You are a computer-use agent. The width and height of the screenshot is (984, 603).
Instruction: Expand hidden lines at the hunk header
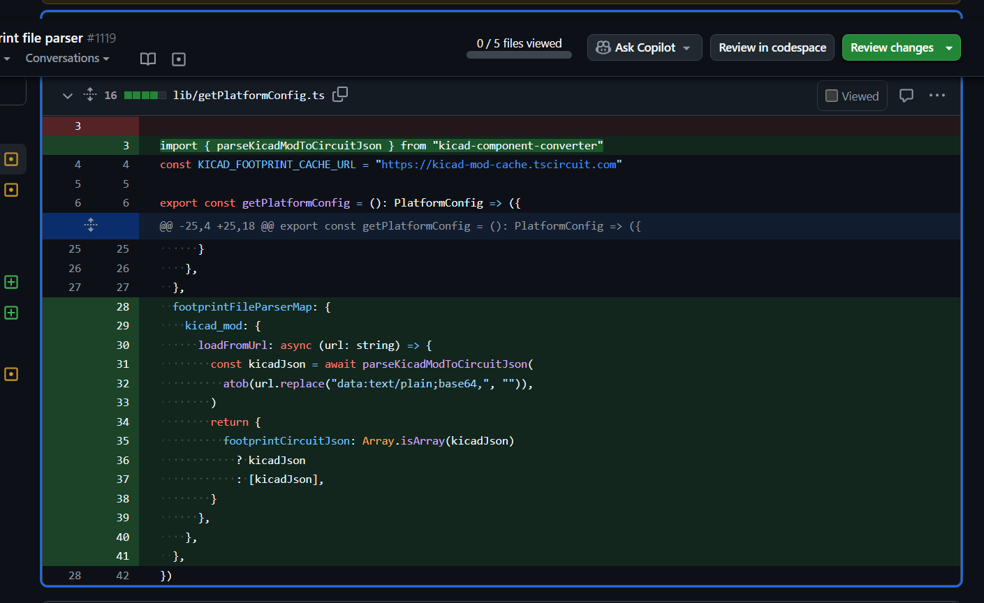point(90,225)
